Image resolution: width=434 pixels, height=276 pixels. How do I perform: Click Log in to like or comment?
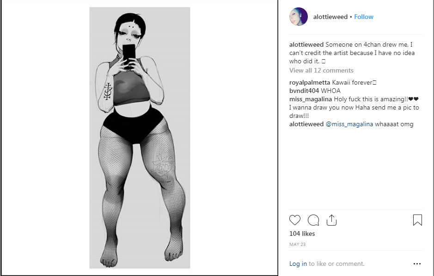298,264
